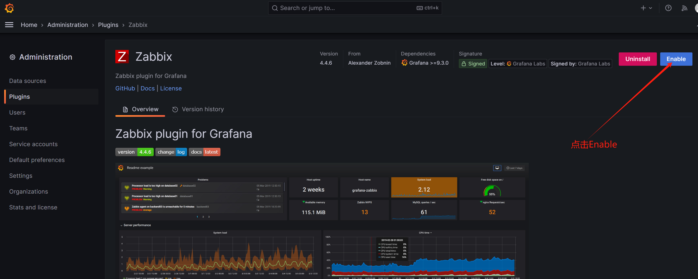Open the plus new-item dropdown
Screen dimensions: 698x279
[646, 8]
